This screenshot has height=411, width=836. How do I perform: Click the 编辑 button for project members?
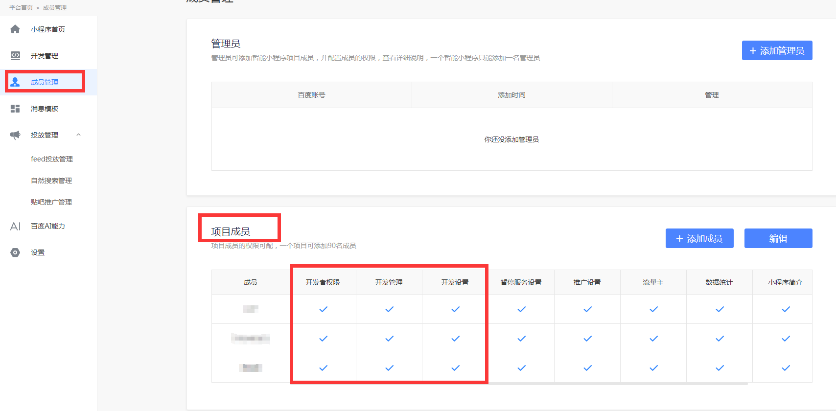(778, 238)
